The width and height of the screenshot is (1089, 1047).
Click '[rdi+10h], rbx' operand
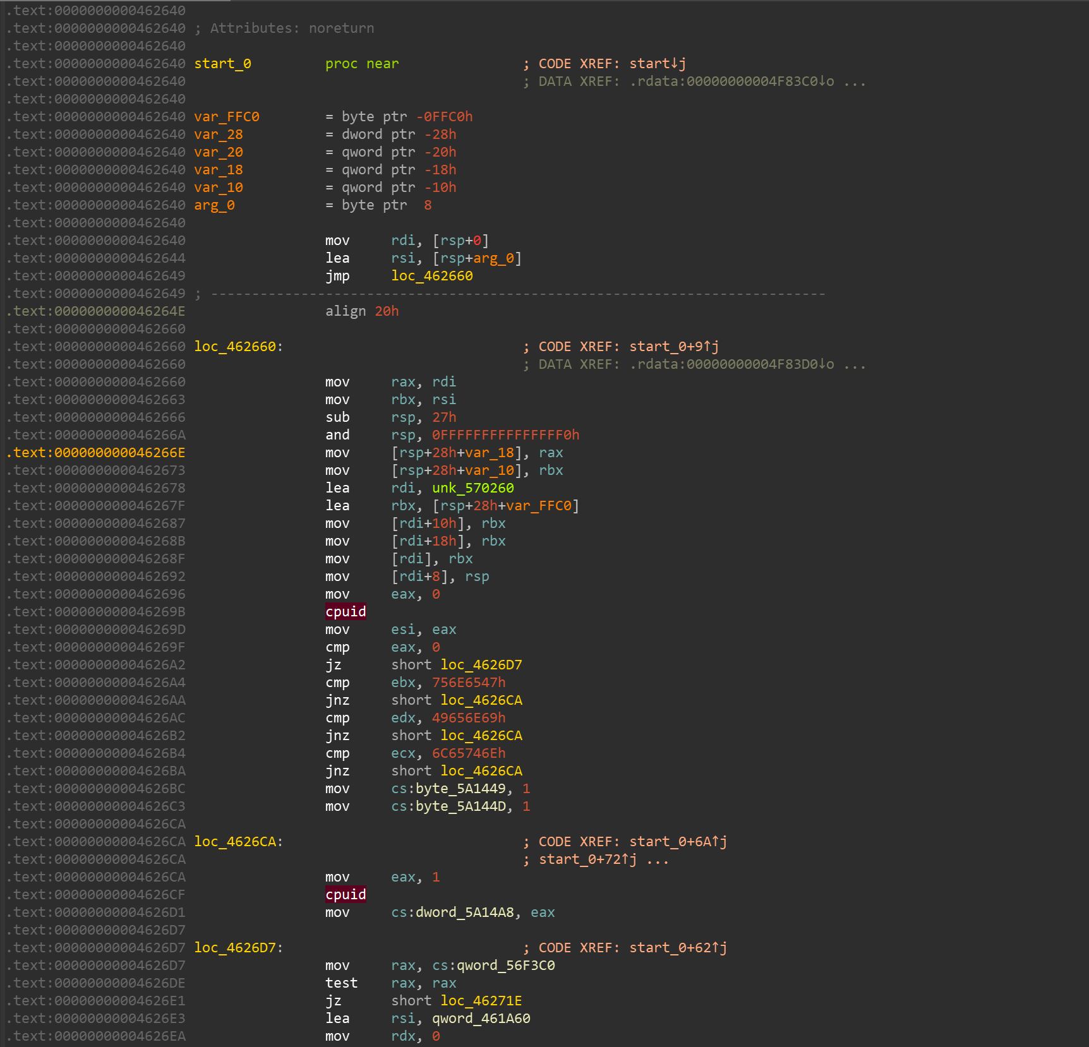448,523
